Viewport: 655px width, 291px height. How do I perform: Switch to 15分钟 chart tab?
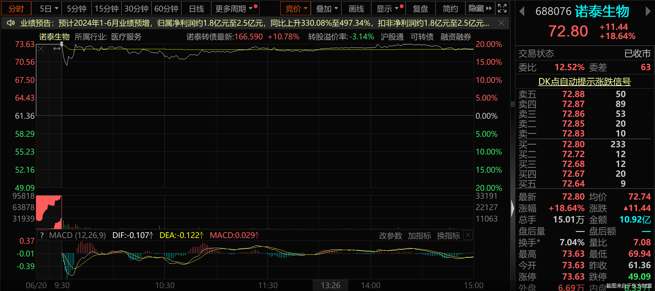107,9
